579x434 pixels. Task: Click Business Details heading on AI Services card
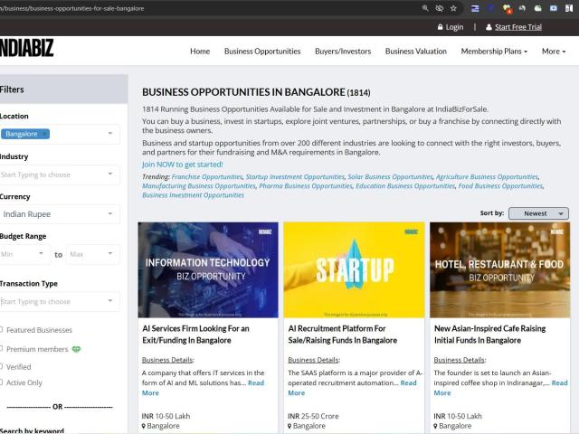pos(168,360)
